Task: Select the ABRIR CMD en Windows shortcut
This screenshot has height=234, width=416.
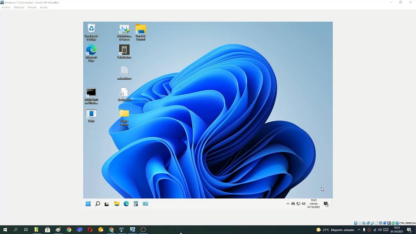Action: click(91, 96)
